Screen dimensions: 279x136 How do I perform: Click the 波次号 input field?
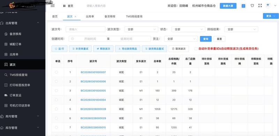click(85, 29)
